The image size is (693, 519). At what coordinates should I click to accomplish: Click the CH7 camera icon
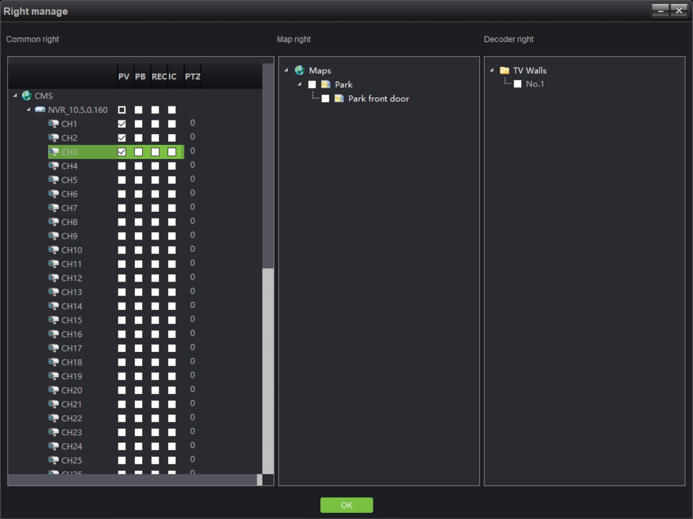pyautogui.click(x=53, y=208)
